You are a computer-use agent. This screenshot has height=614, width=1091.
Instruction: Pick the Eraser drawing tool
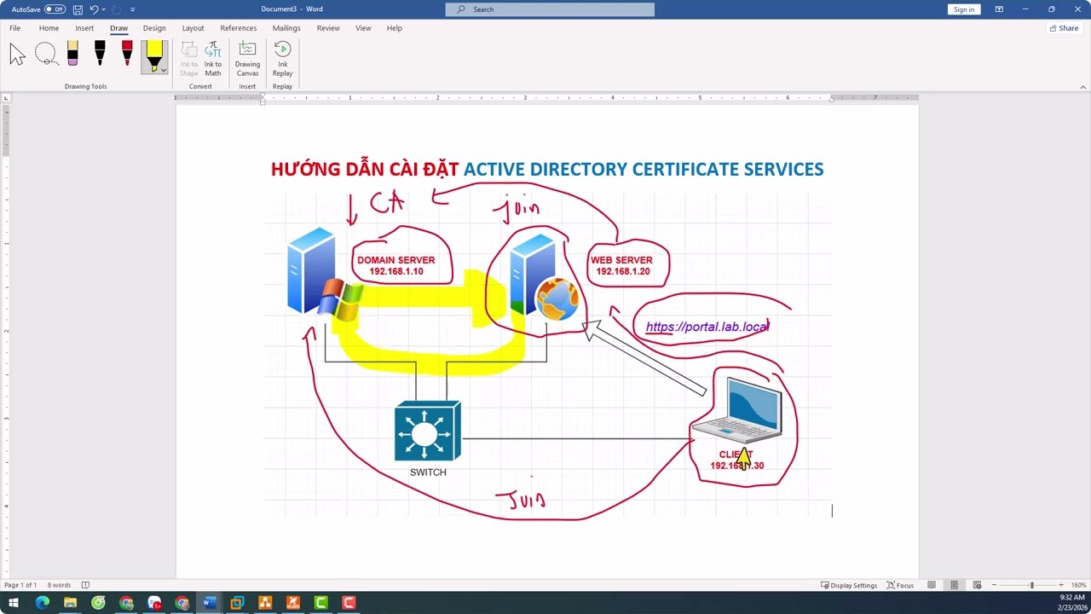[x=72, y=54]
